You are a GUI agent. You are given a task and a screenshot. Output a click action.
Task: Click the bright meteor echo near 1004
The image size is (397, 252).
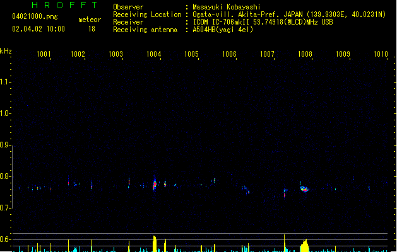coord(155,185)
